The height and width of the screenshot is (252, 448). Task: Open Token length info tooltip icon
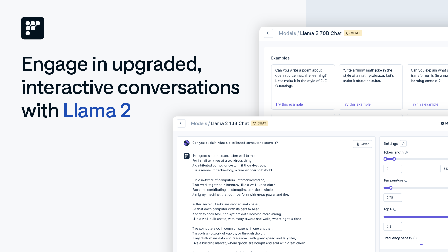406,152
